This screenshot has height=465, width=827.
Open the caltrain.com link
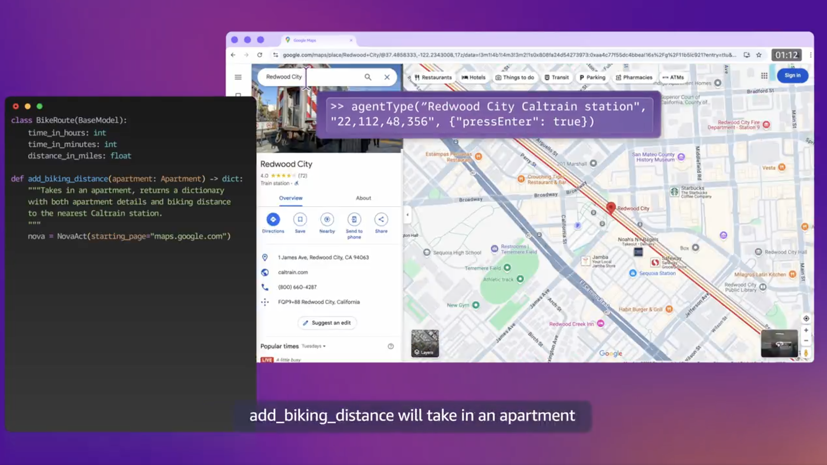[293, 272]
